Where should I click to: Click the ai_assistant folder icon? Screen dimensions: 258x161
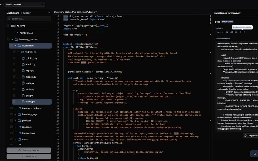point(19,46)
